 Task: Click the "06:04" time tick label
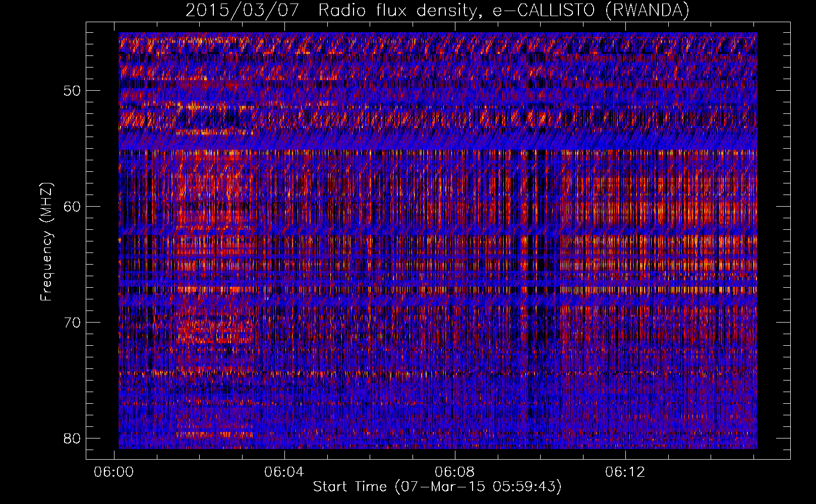284,472
